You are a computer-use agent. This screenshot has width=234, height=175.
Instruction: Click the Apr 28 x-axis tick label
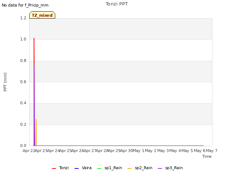pyautogui.click(x=102, y=151)
